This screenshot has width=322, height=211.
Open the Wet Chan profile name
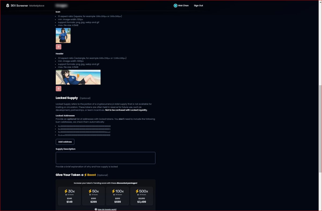coord(183,6)
